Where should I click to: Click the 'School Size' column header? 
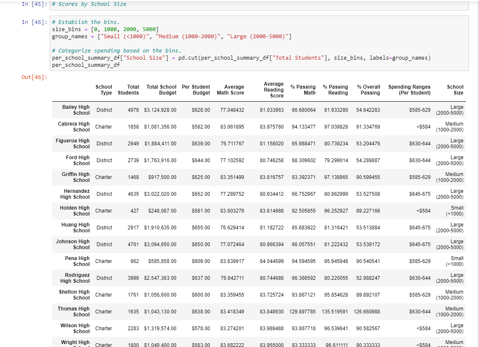pyautogui.click(x=455, y=90)
